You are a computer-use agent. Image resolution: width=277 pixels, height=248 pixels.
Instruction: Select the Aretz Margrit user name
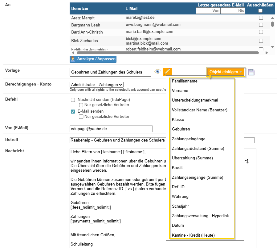pyautogui.click(x=83, y=18)
